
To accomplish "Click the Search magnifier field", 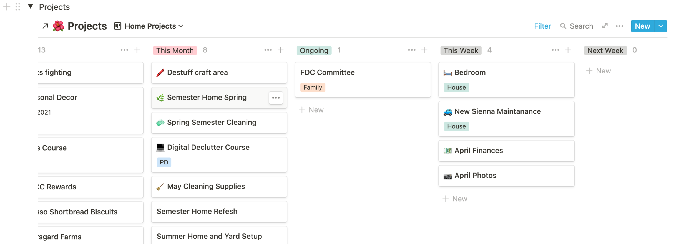I will 577,26.
